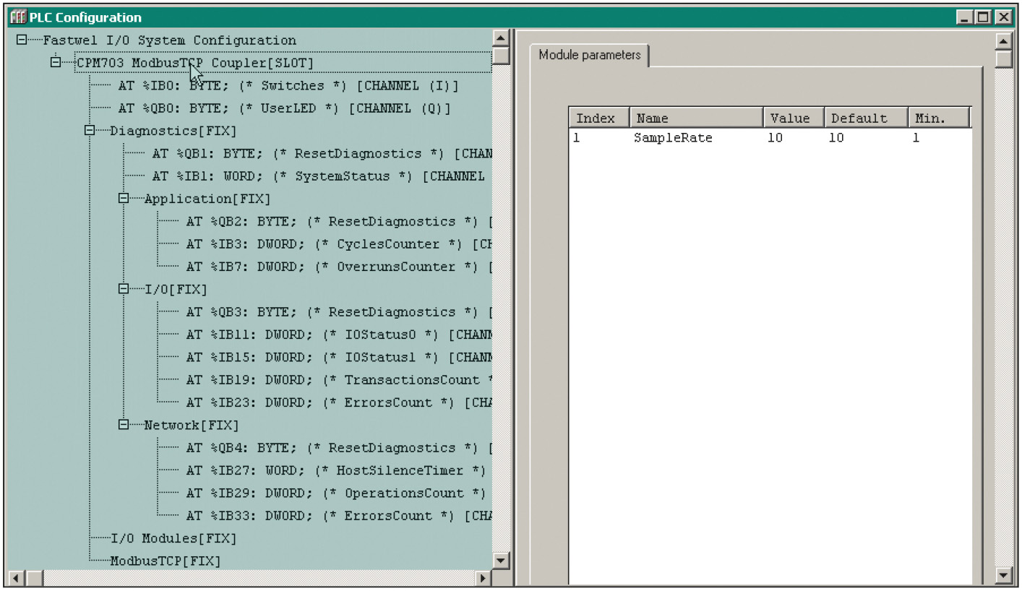Select the %IB19 TransactionsCount row

(x=338, y=380)
